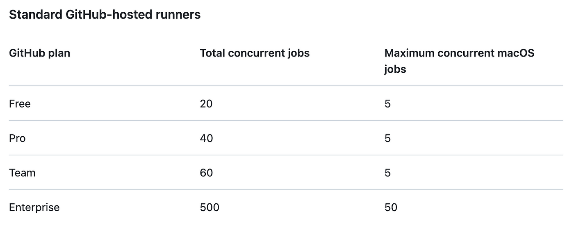Click the thick divider line under table header
Screen dimensions: 574x234
tap(286, 85)
